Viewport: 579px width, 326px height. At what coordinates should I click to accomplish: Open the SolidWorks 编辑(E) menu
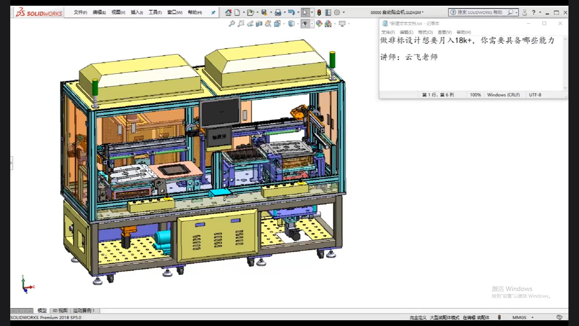point(99,12)
